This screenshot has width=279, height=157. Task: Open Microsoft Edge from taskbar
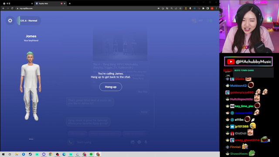[64, 154]
